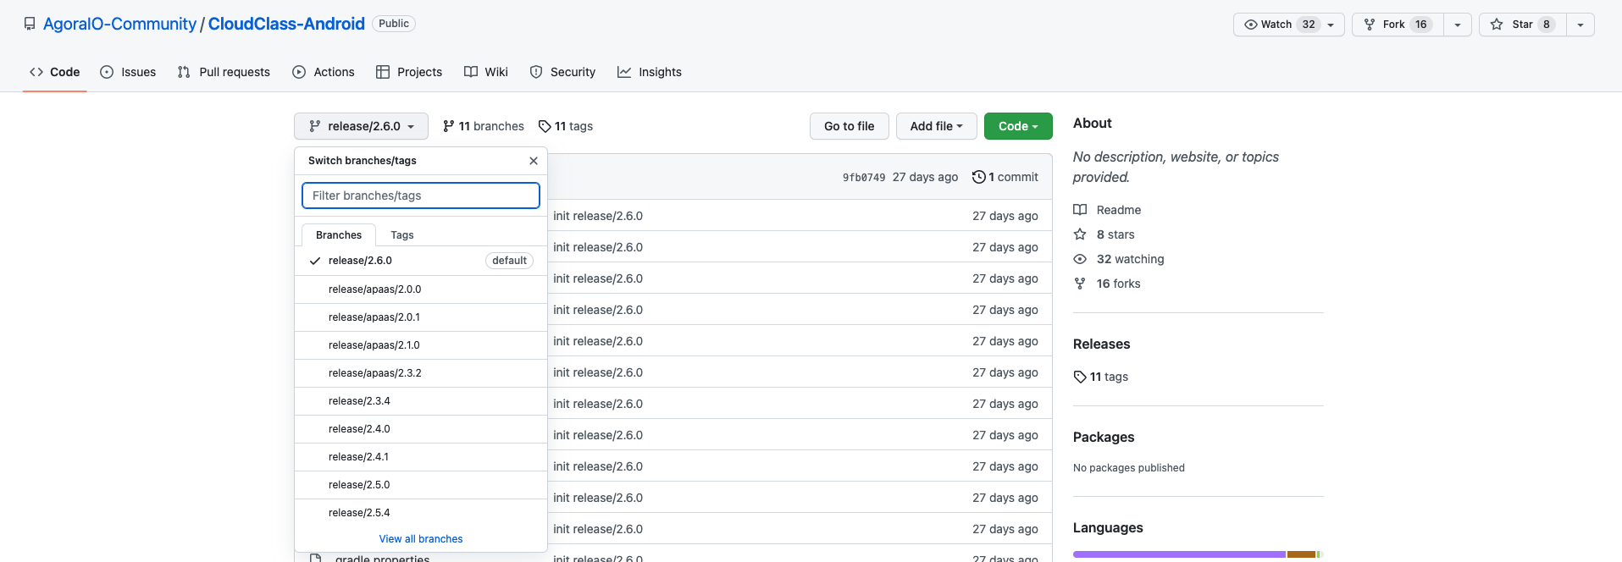Viewport: 1622px width, 562px height.
Task: Switch to branch release/2.4.0
Action: (x=421, y=429)
